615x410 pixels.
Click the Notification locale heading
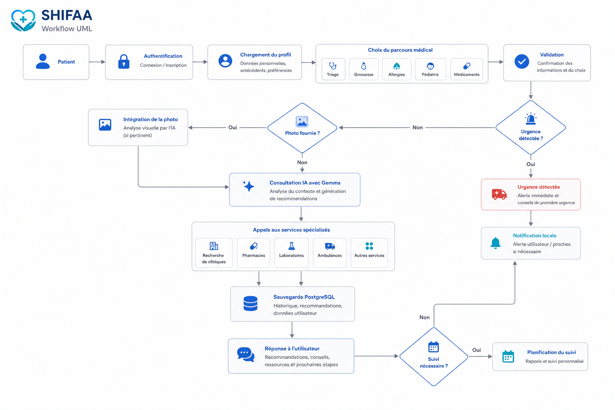pos(535,235)
